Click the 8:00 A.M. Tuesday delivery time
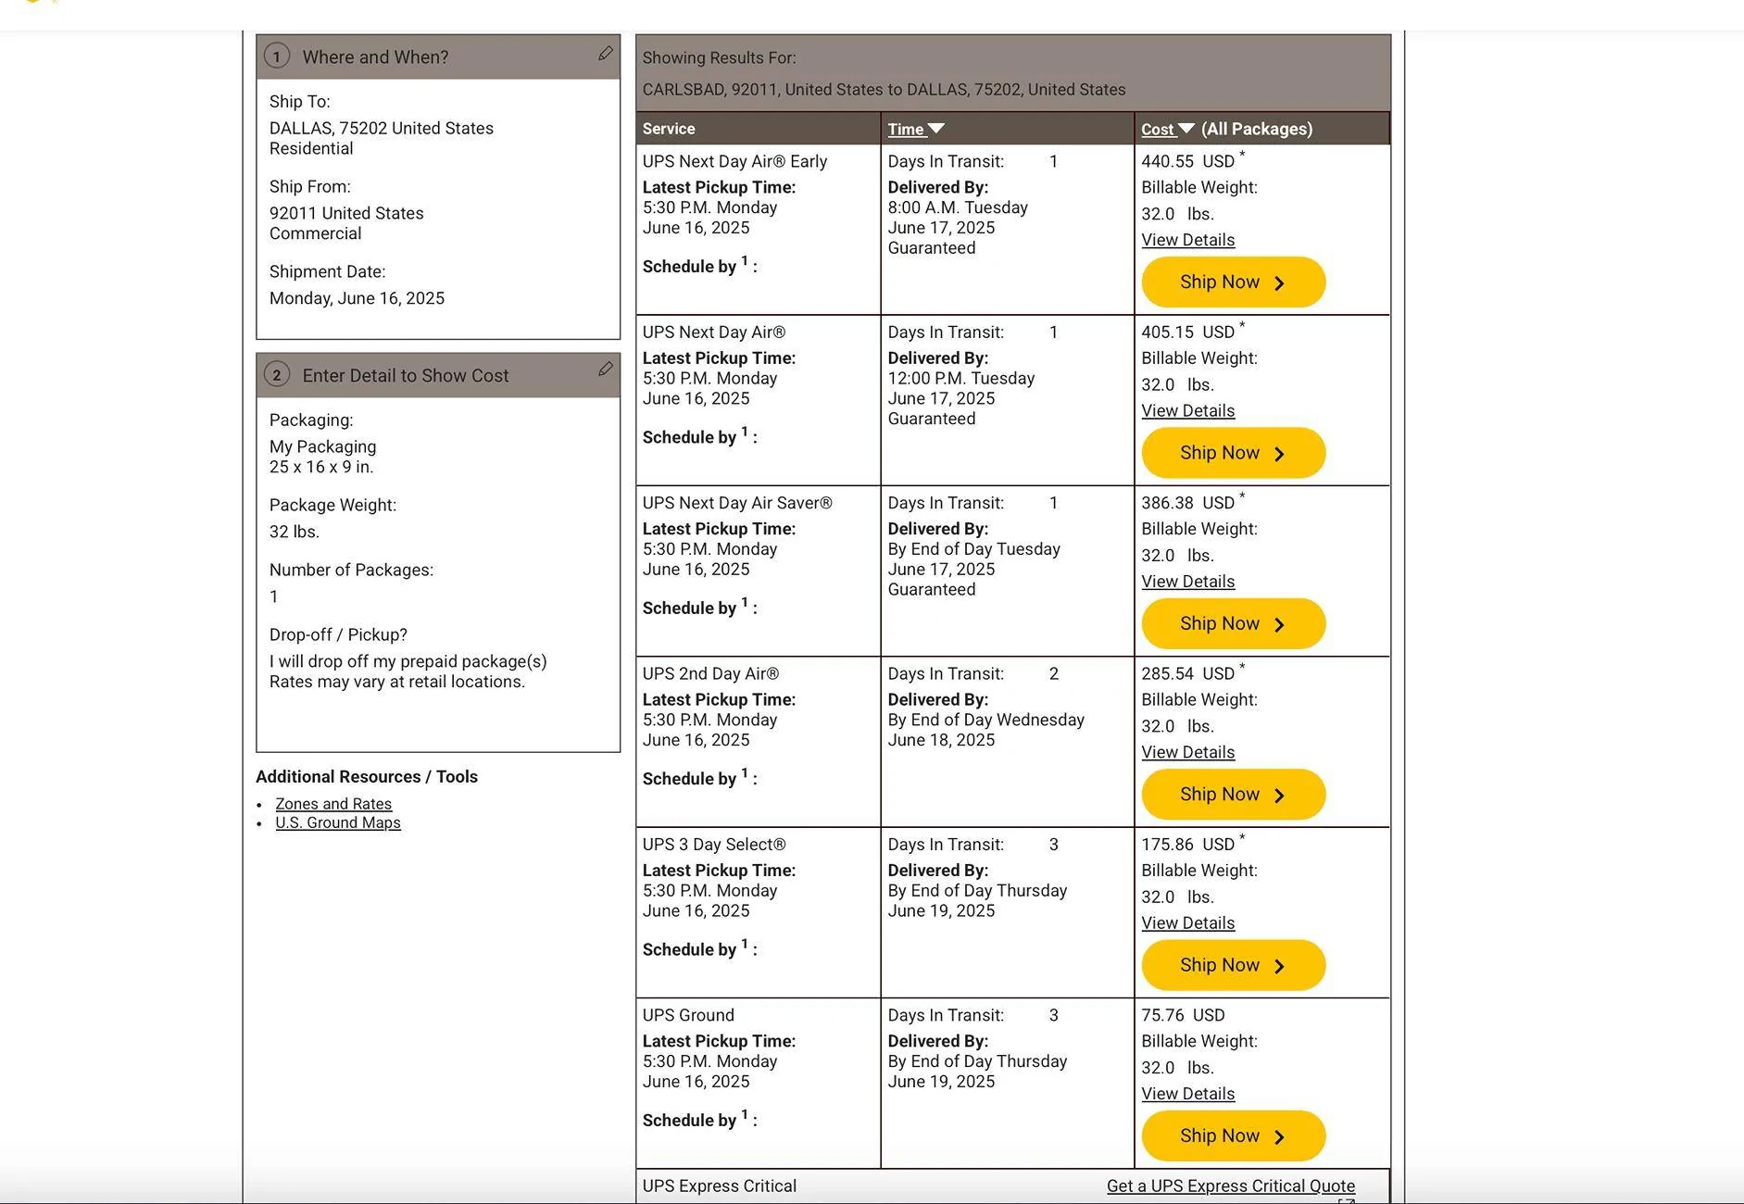 [x=958, y=207]
